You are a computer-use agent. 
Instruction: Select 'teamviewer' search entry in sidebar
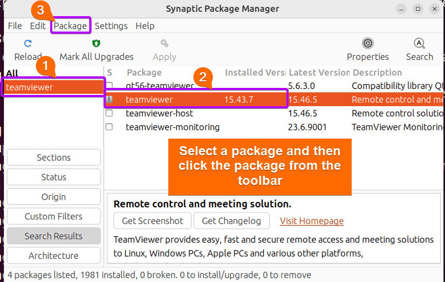click(53, 87)
